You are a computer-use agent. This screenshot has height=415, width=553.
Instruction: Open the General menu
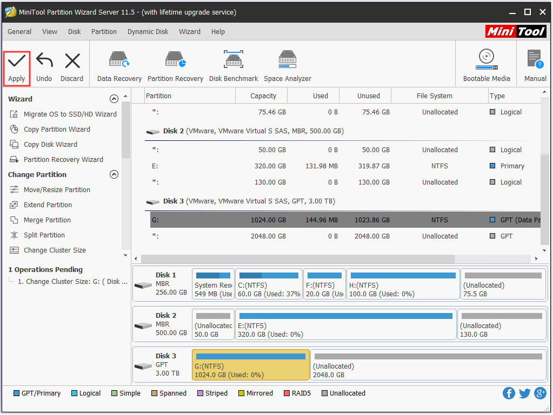tap(19, 32)
